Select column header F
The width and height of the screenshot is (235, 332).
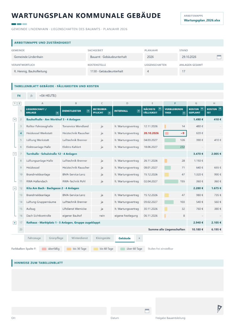pos(175,103)
